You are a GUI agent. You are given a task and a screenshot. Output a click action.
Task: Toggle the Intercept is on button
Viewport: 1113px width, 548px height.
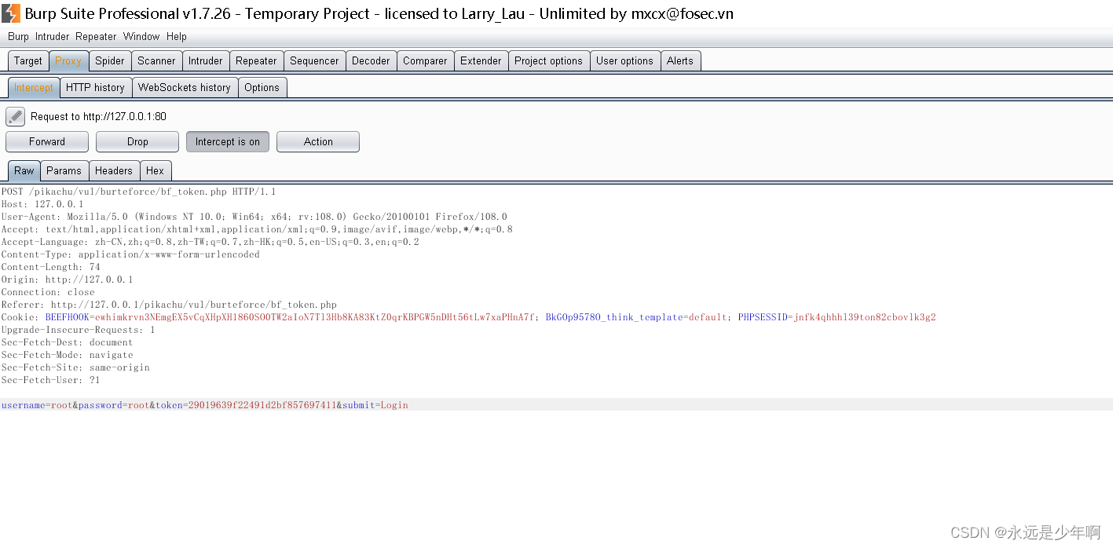point(228,141)
